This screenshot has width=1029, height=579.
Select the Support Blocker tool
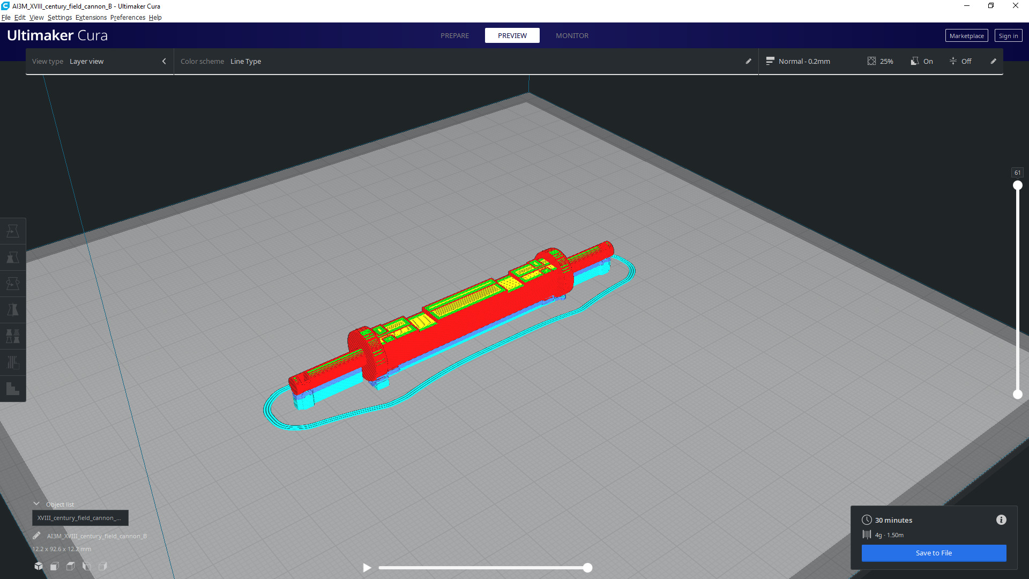coord(13,362)
